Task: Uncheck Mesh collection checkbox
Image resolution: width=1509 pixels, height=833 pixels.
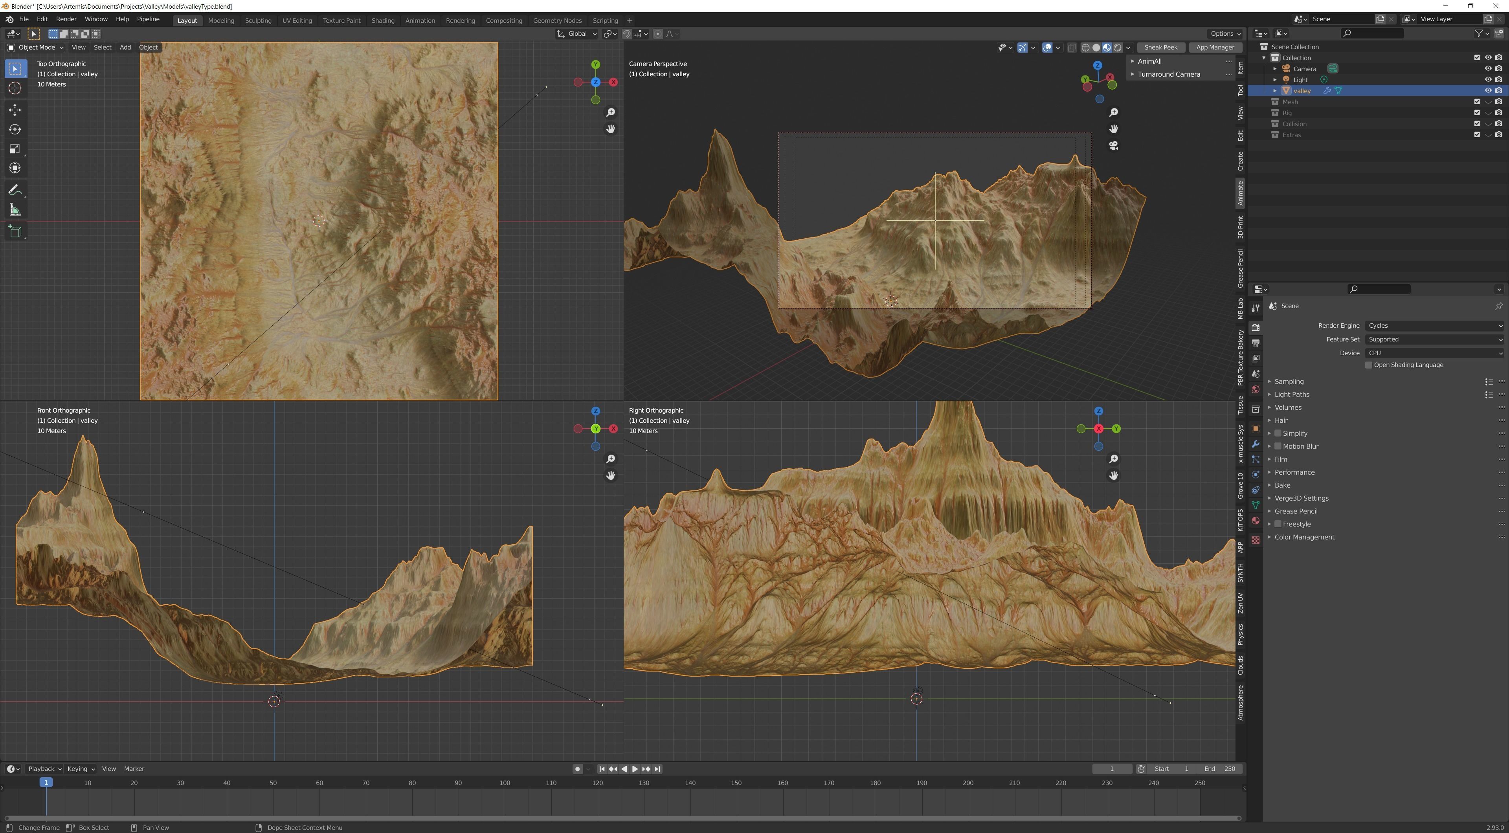Action: [1477, 102]
